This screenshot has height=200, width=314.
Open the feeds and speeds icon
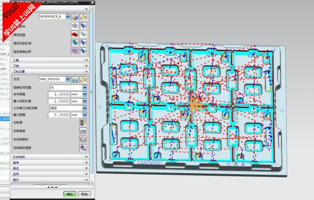83,147
